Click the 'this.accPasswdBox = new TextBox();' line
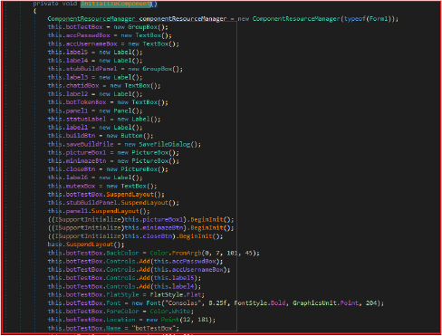The width and height of the screenshot is (442, 336). [x=110, y=35]
